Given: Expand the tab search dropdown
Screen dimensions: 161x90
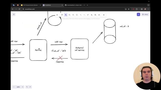Looking at the screenshot, I should point(148,5).
